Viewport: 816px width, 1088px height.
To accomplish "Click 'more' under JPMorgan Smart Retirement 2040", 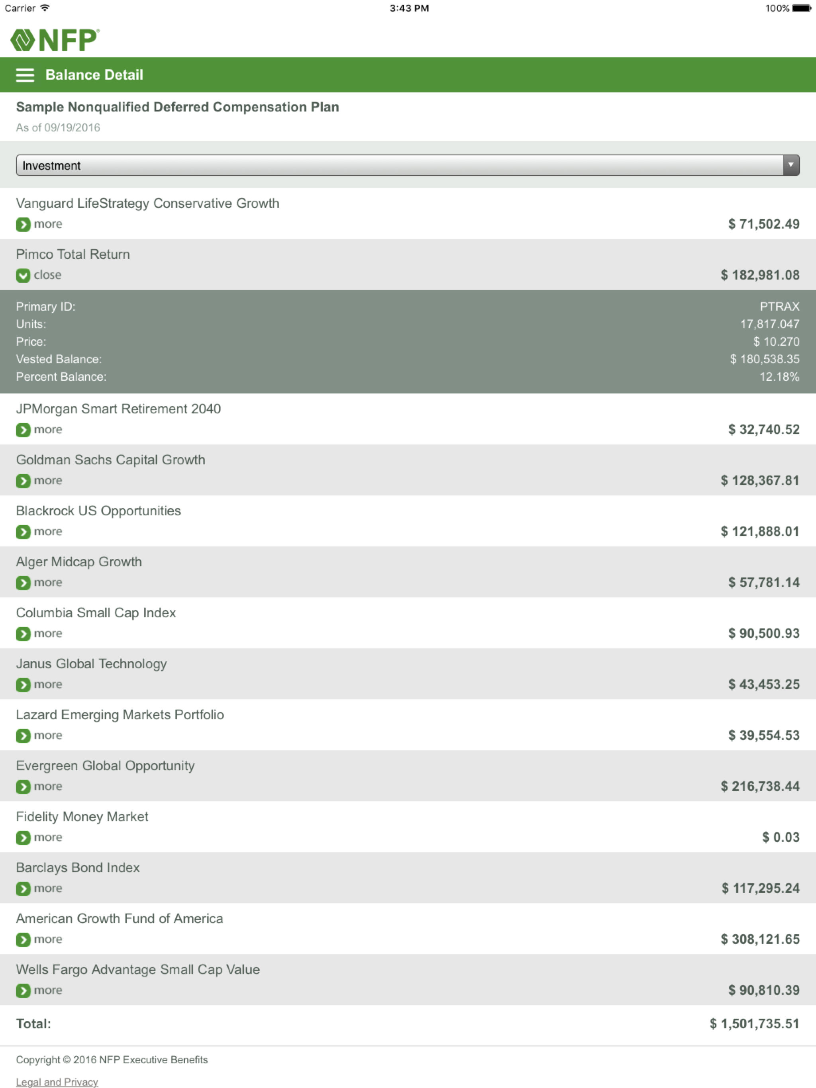I will click(48, 429).
